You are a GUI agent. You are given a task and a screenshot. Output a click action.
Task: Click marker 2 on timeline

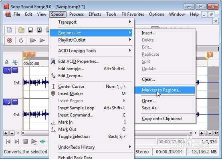pyautogui.click(x=32, y=54)
